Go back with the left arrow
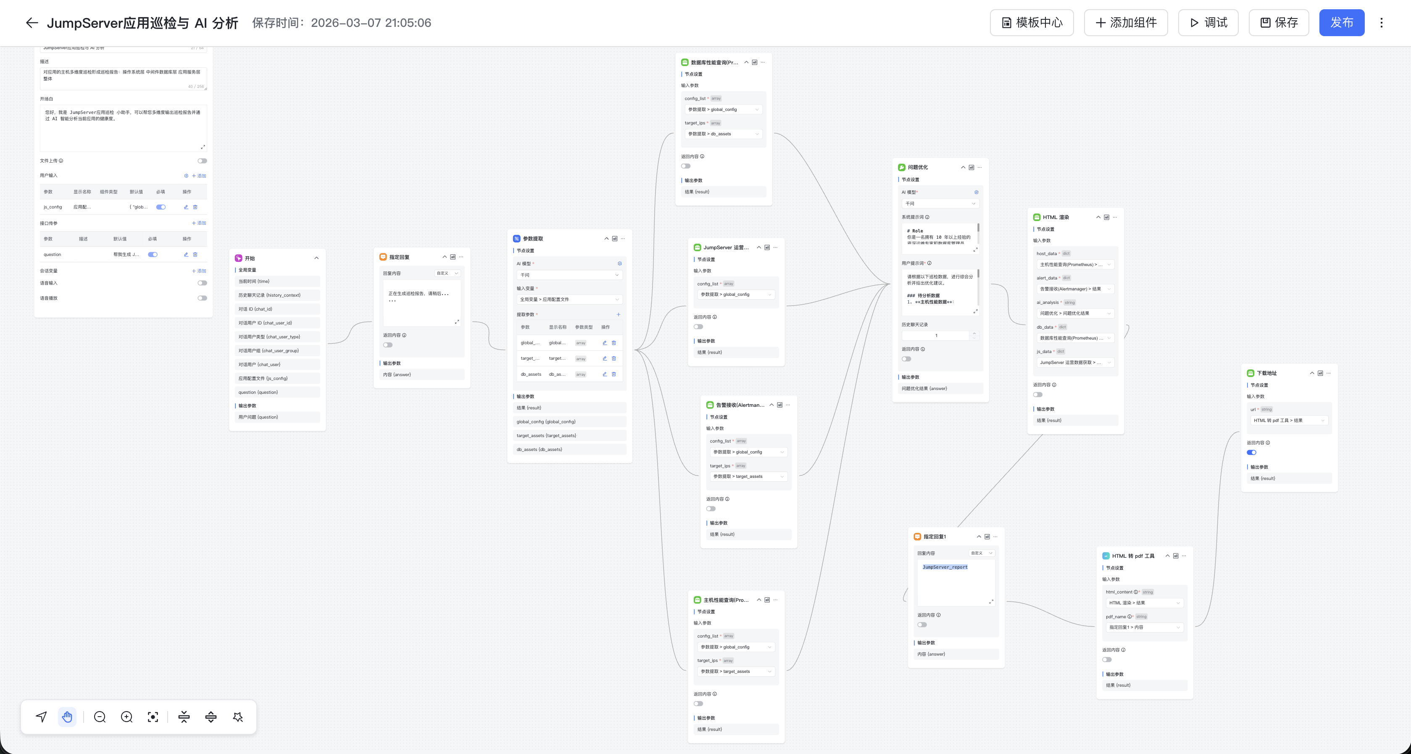Screen dimensions: 1411x754 32,22
